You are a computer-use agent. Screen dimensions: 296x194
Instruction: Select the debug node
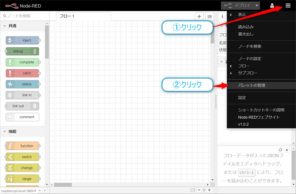tap(23, 51)
